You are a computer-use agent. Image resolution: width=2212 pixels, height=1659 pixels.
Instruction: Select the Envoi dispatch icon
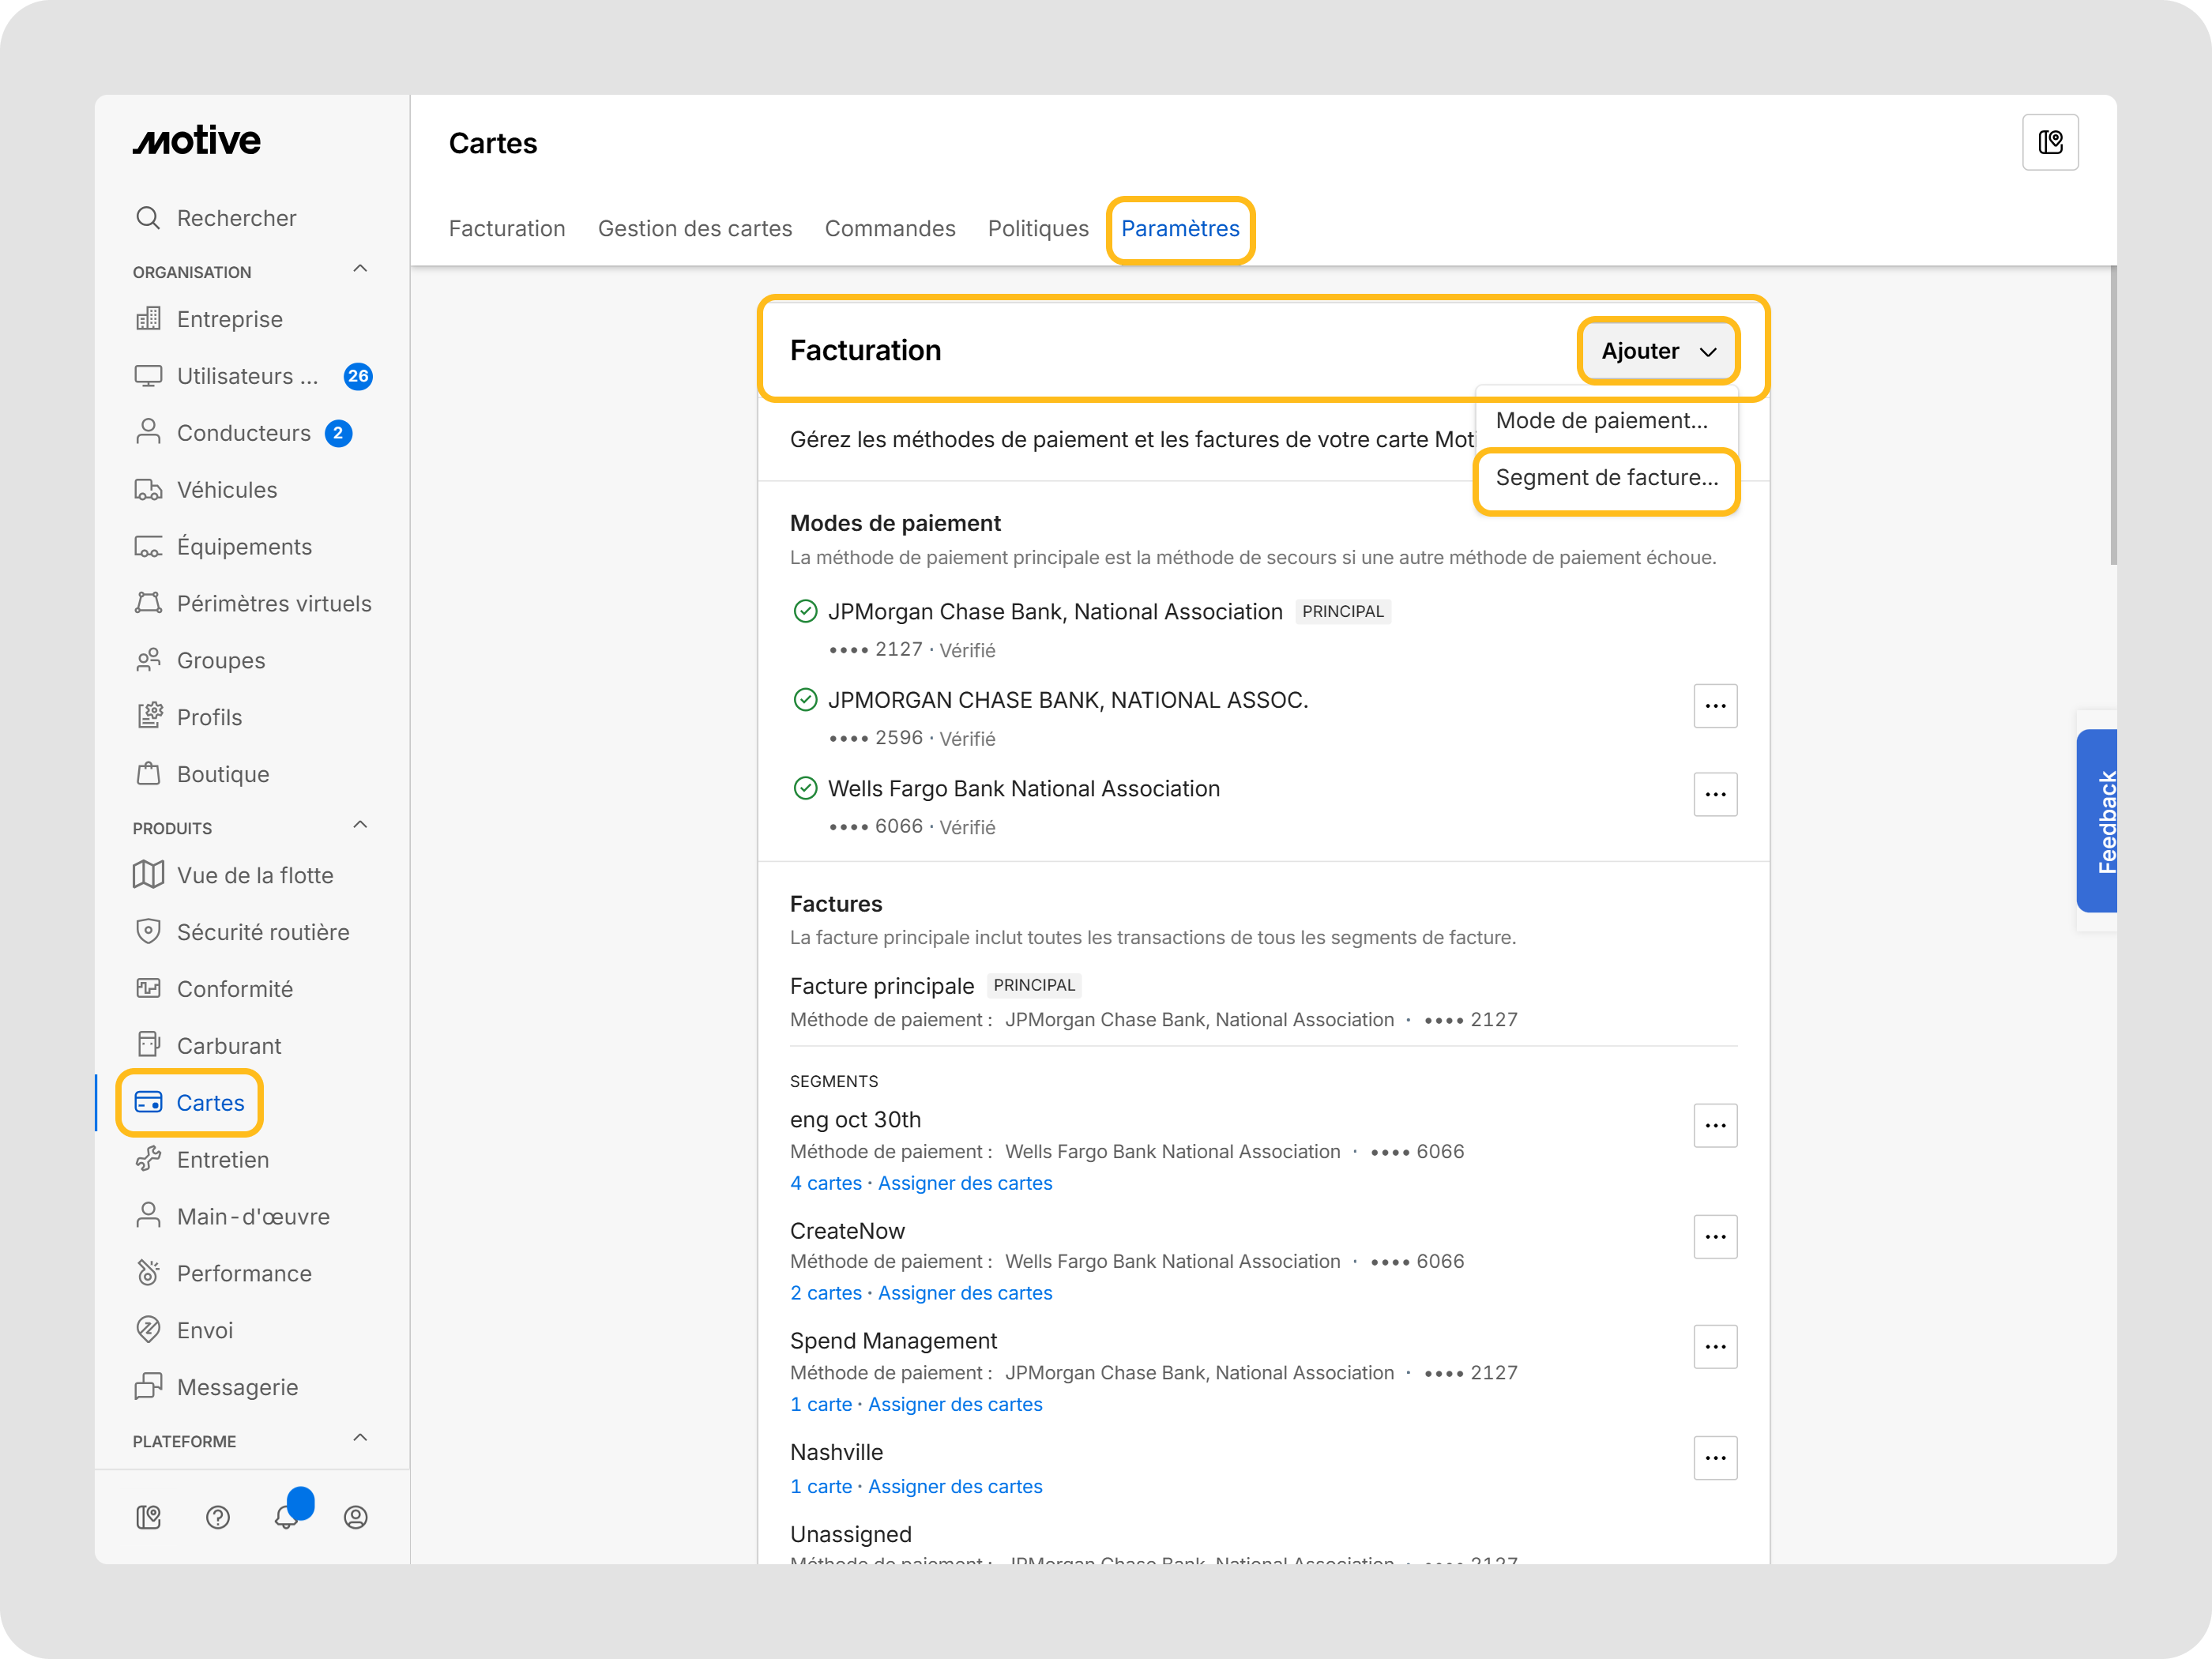point(148,1330)
